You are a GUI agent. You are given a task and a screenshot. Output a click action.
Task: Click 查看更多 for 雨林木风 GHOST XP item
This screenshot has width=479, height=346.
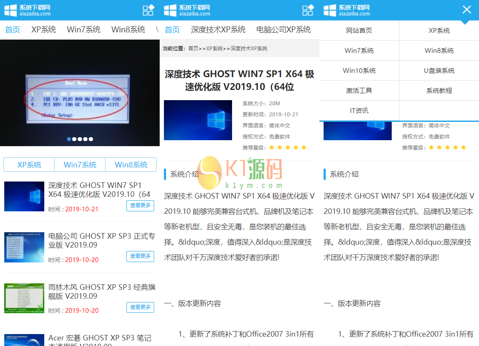click(x=140, y=308)
